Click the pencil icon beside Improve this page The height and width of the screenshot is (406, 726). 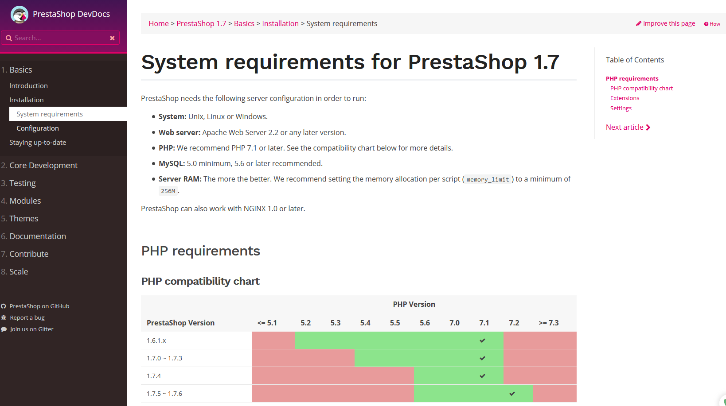pos(639,24)
